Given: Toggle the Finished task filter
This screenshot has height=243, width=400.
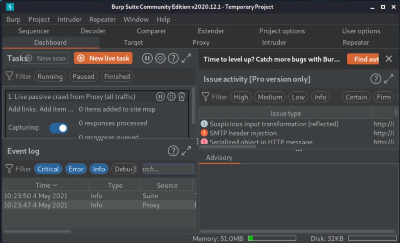Looking at the screenshot, I should point(117,76).
